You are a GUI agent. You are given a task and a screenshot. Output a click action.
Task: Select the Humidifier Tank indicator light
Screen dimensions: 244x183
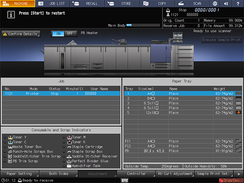pyautogui.click(x=64, y=166)
